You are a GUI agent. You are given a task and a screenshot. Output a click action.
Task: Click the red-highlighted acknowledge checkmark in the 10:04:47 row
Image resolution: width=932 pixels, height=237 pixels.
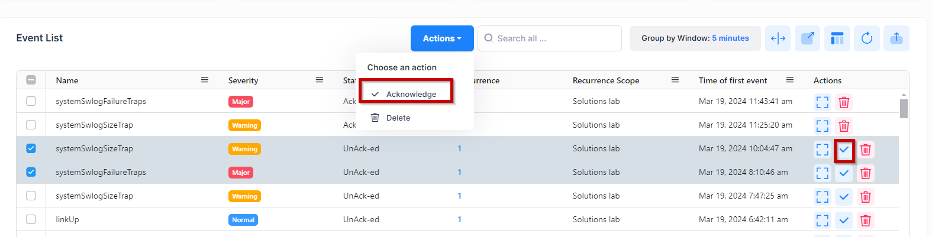[x=844, y=150]
